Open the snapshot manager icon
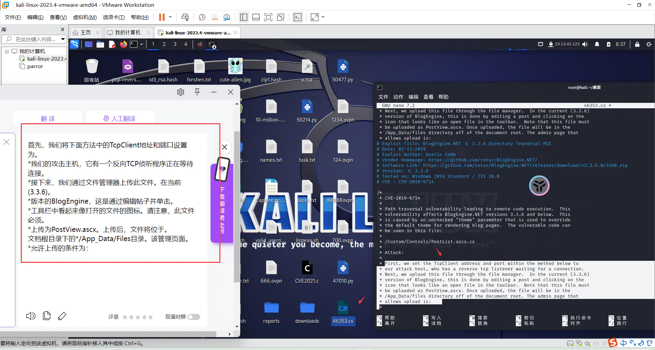The width and height of the screenshot is (655, 350). click(x=227, y=17)
